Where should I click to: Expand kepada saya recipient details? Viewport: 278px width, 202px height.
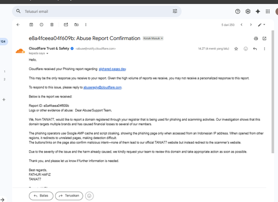coord(47,53)
